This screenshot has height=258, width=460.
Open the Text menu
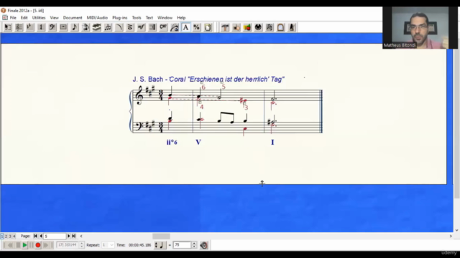149,17
